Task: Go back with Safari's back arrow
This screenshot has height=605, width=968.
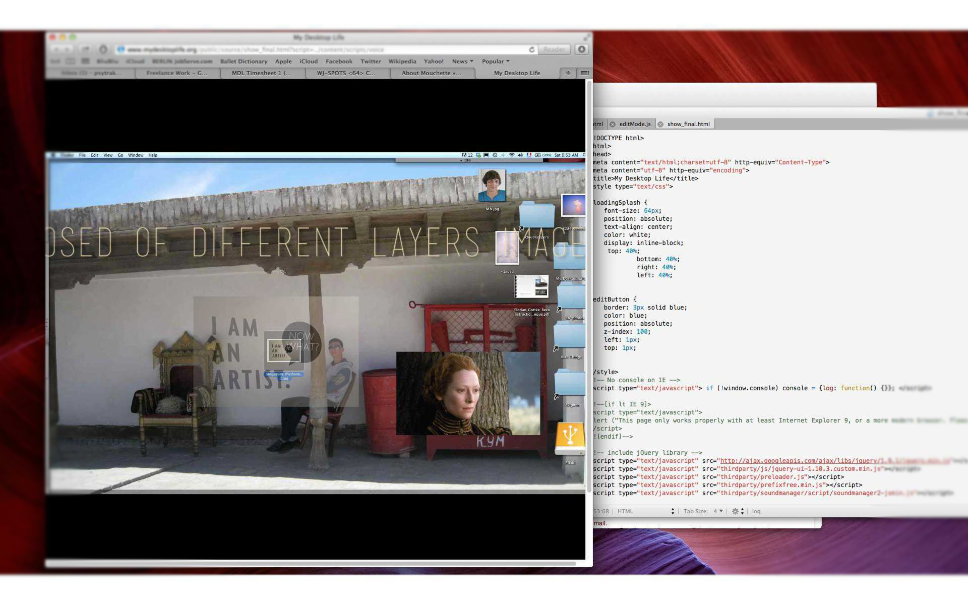Action: pyautogui.click(x=56, y=49)
